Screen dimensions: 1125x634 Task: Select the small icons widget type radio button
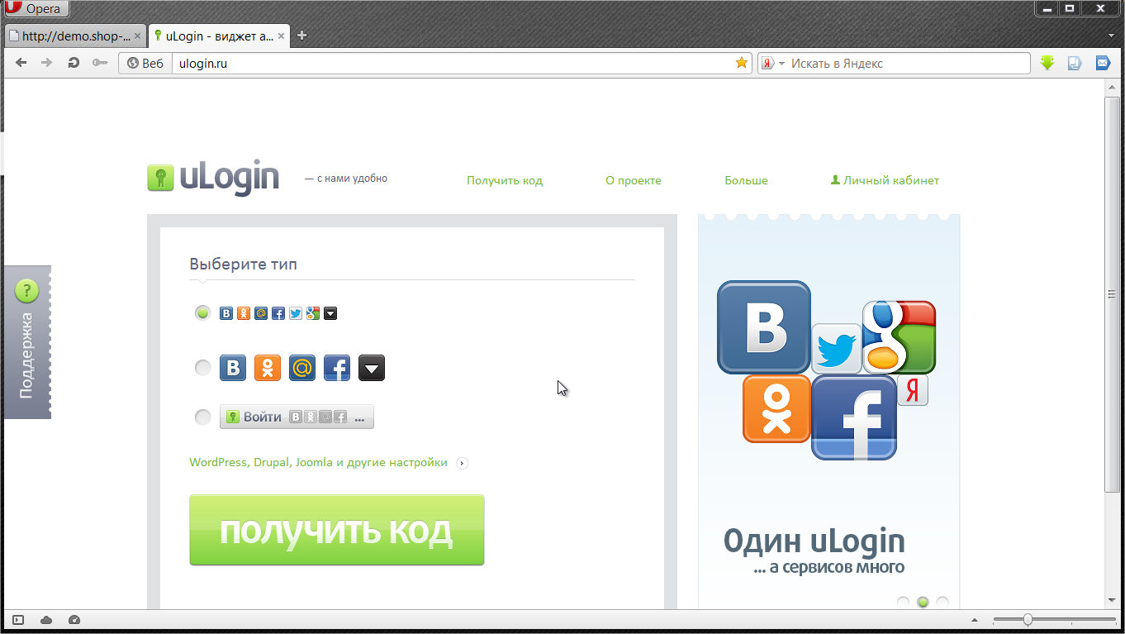click(202, 313)
